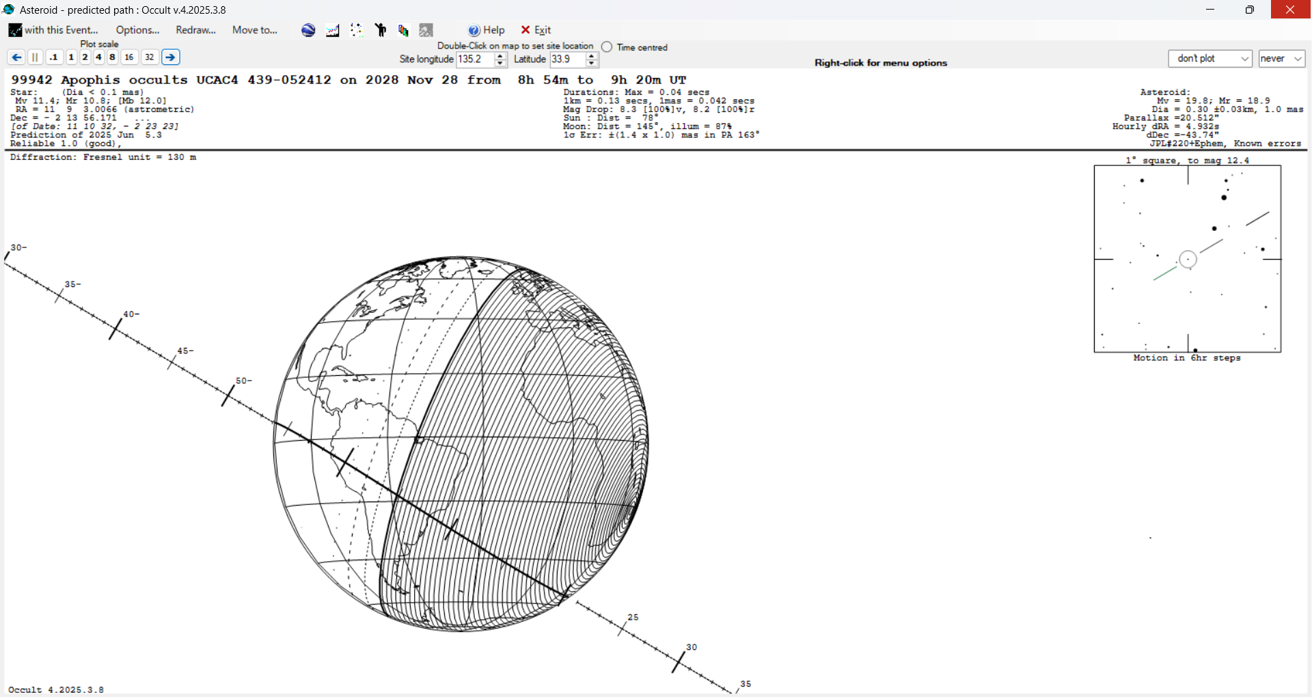Select the Time centred radio button
The height and width of the screenshot is (697, 1312).
click(607, 47)
